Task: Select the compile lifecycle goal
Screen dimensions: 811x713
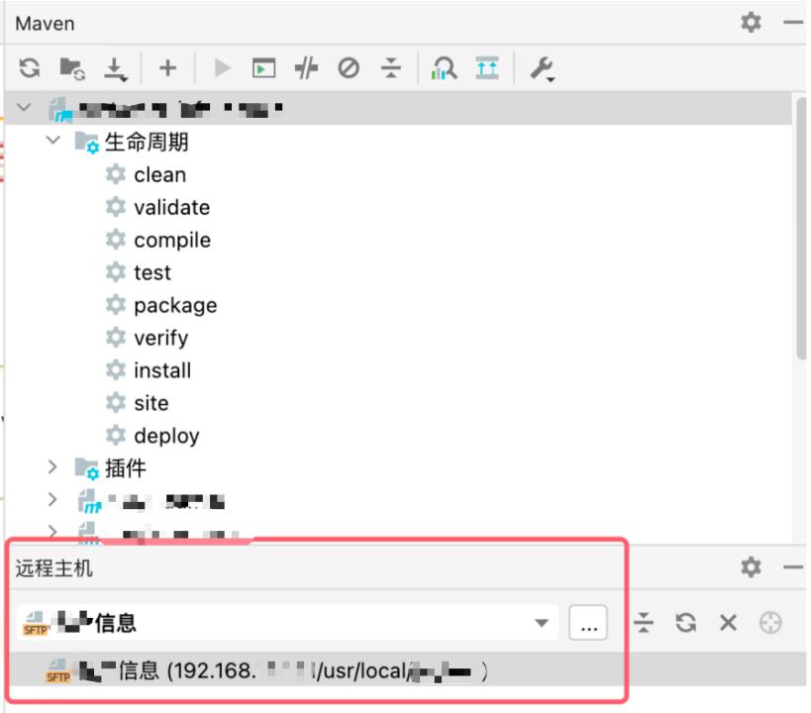Action: pos(172,240)
